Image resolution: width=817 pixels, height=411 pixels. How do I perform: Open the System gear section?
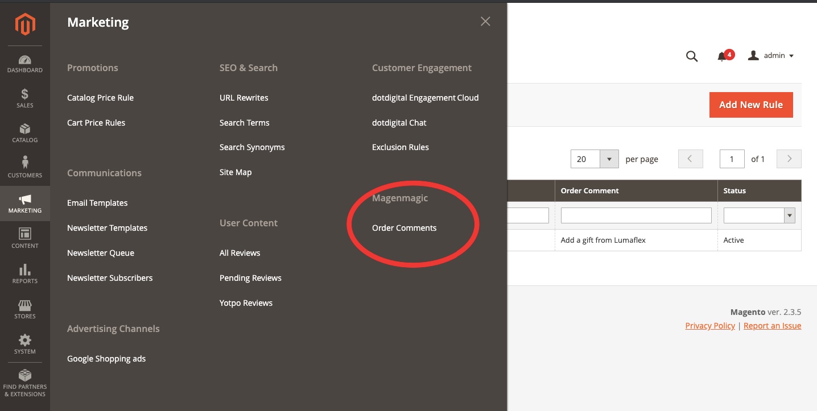[x=25, y=344]
